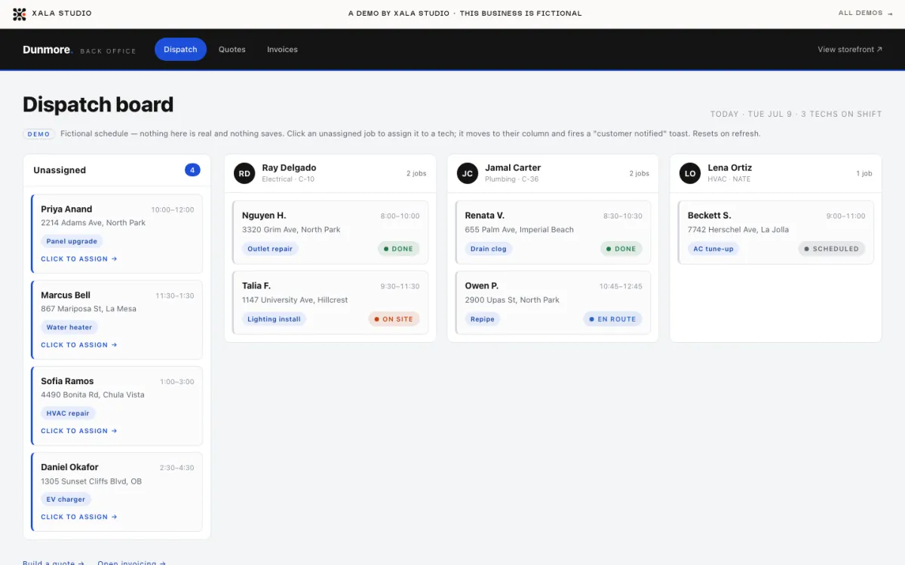Click the Repipe tag
Screen dimensions: 905x565
tap(483, 319)
